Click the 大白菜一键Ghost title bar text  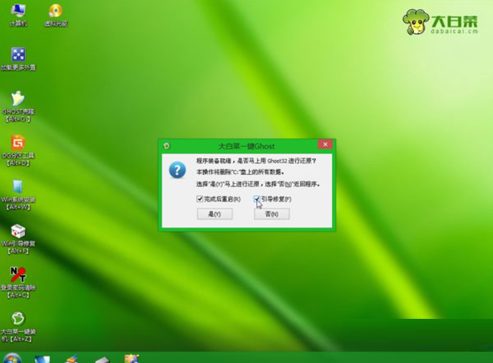click(246, 146)
